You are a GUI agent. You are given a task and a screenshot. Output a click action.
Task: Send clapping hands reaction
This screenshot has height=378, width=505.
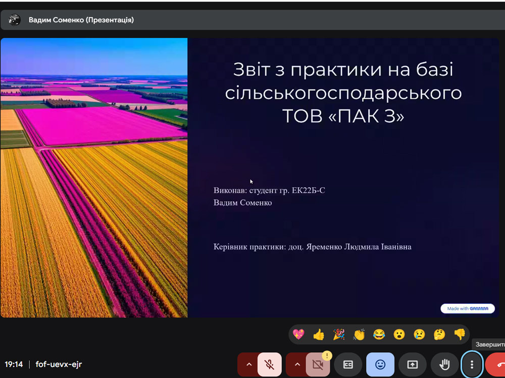point(359,334)
